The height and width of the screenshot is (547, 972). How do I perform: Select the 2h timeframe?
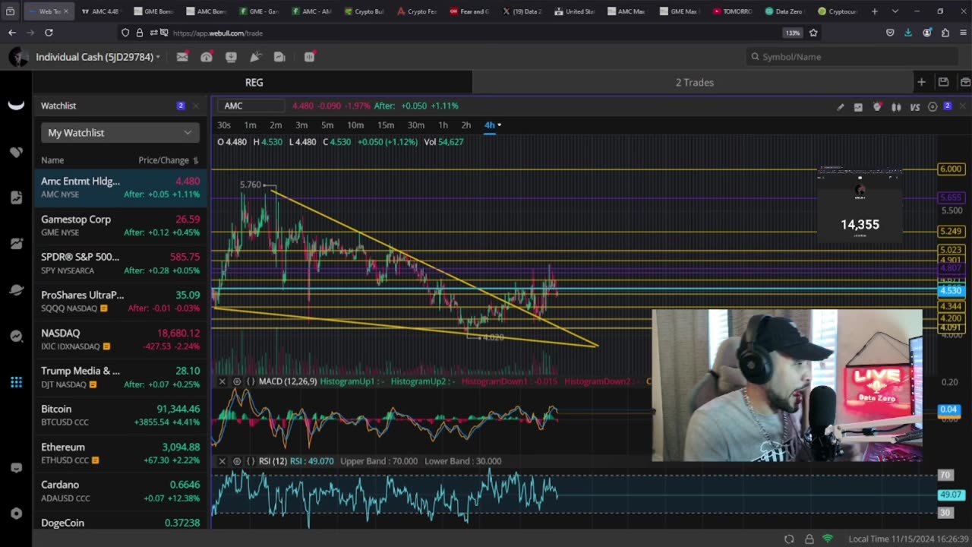pyautogui.click(x=466, y=125)
